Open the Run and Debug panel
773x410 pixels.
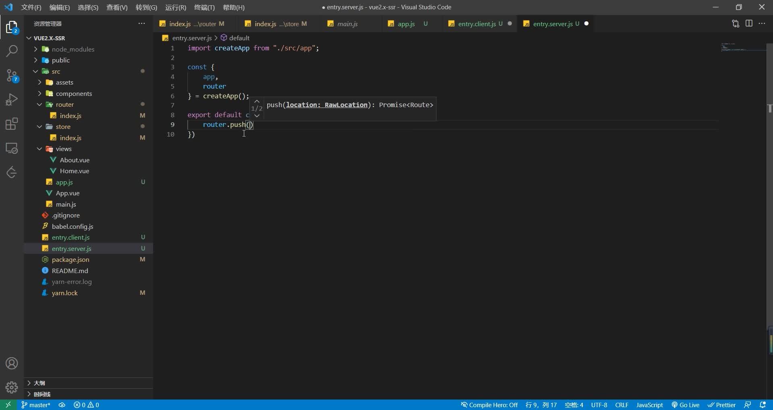pos(12,100)
